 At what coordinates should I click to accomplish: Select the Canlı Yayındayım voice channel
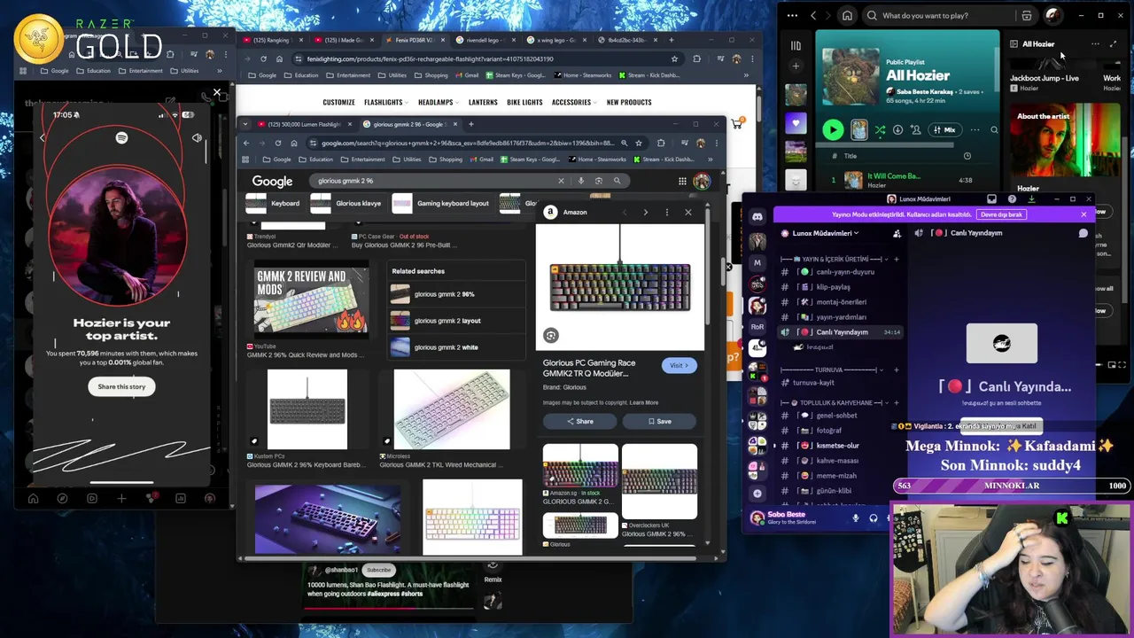pyautogui.click(x=842, y=332)
